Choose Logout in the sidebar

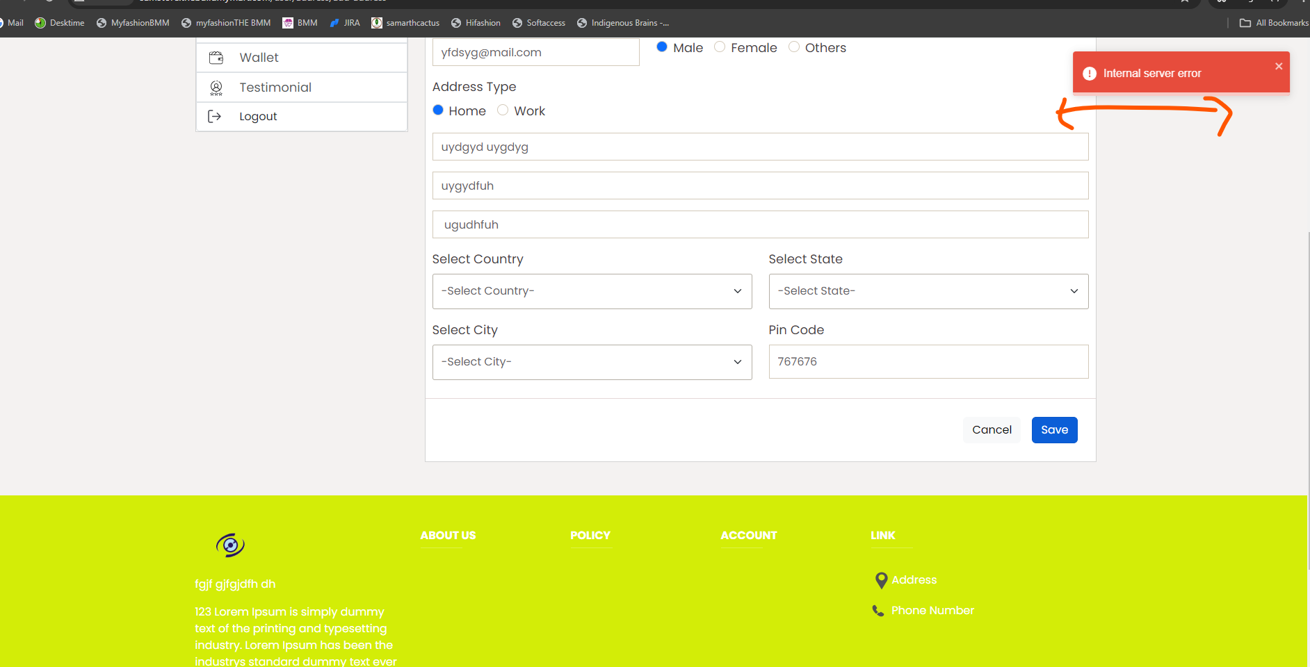pos(302,117)
